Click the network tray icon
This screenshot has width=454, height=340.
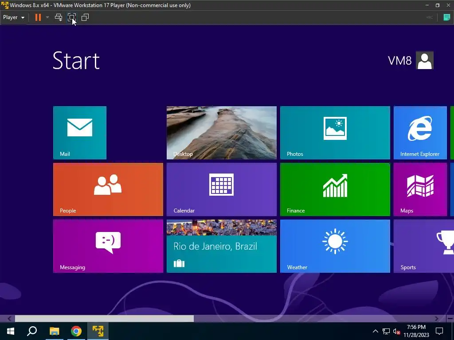[386, 331]
